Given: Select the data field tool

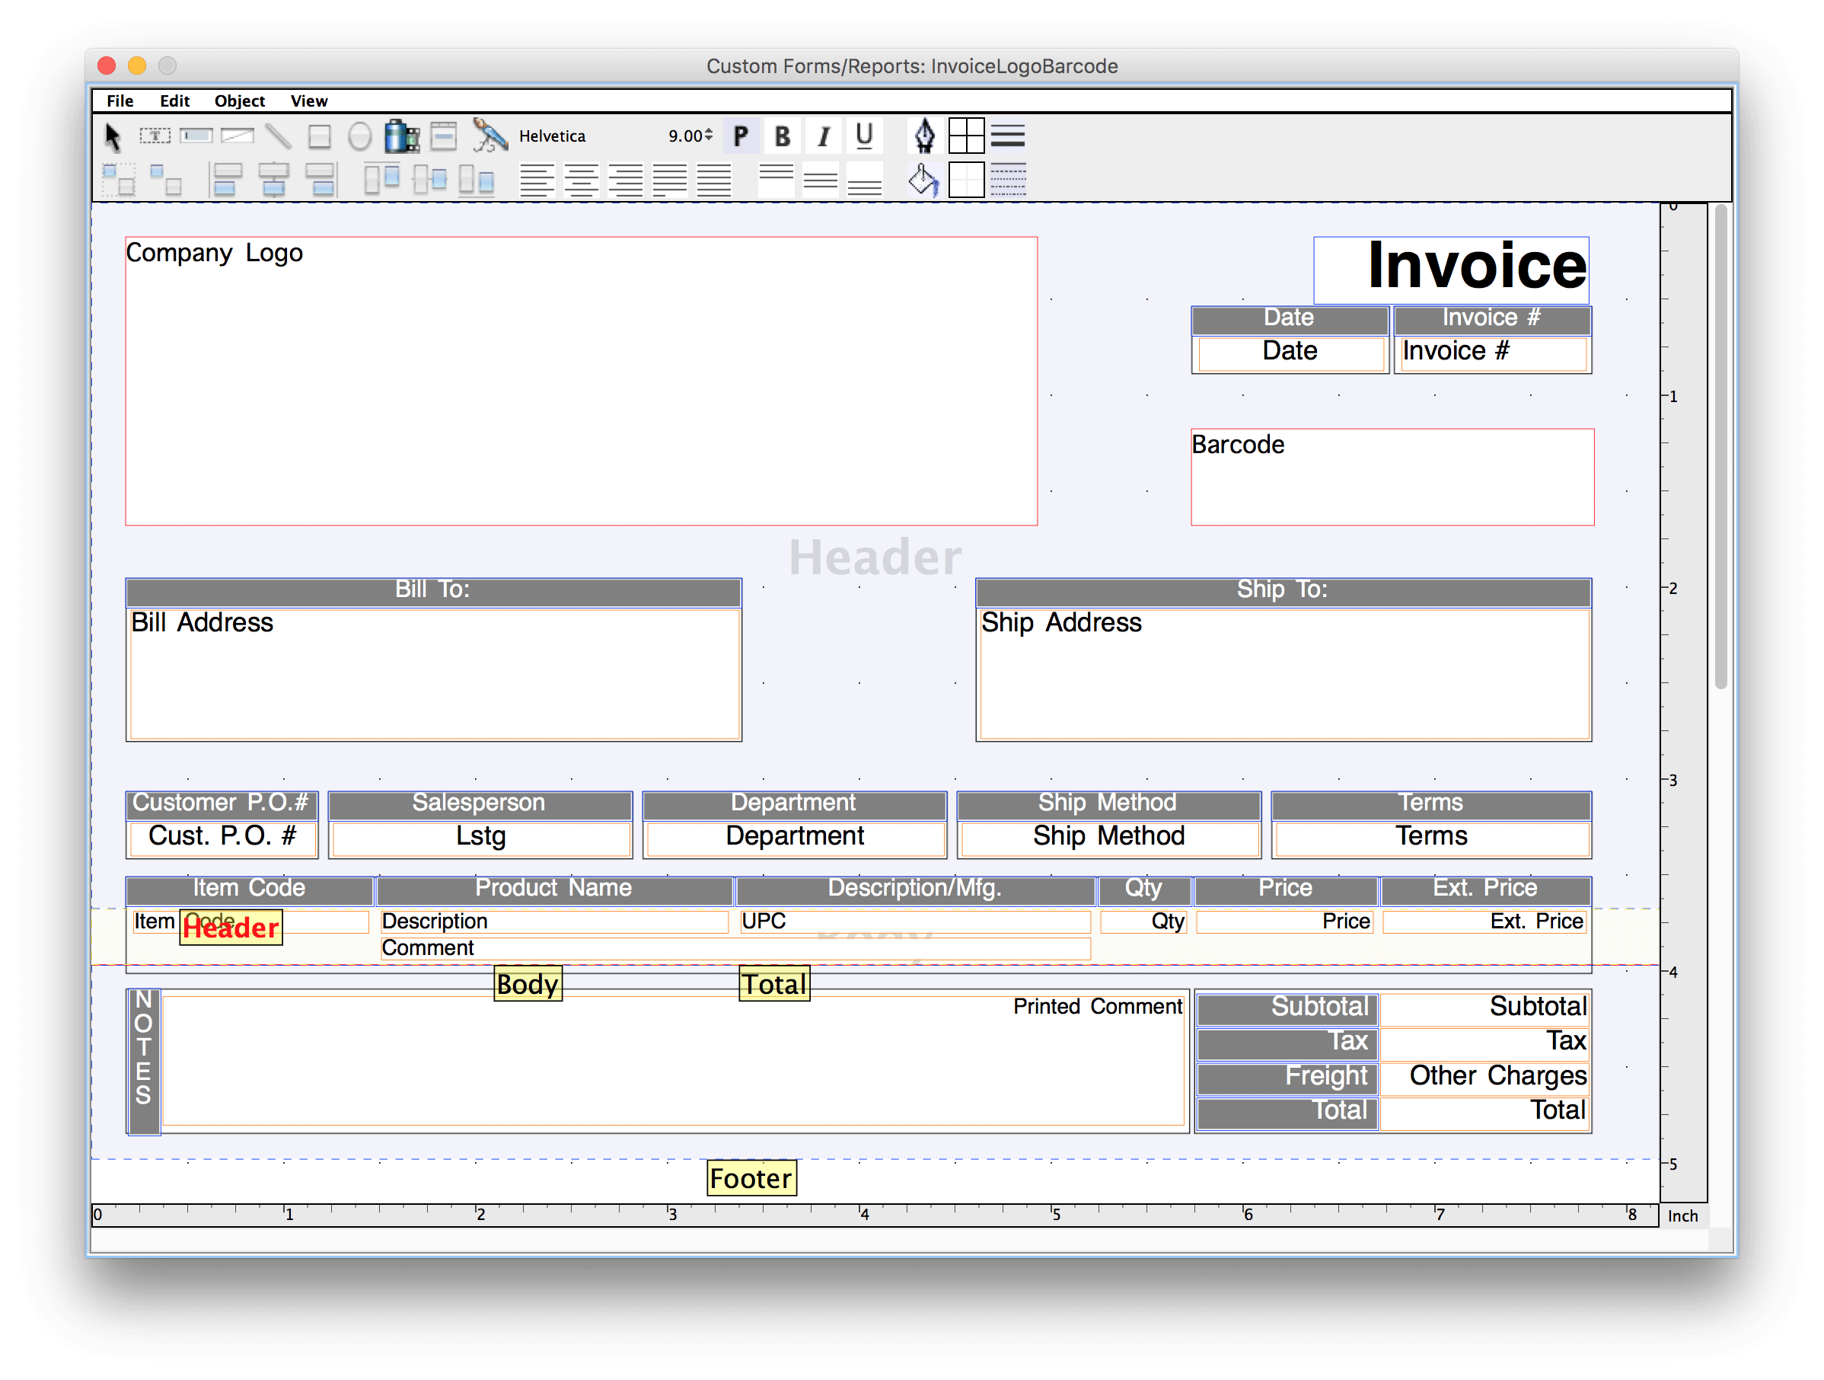Looking at the screenshot, I should (196, 136).
